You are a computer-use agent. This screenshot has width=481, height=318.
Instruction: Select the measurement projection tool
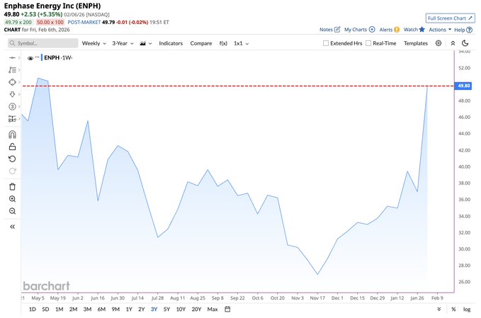(x=12, y=119)
